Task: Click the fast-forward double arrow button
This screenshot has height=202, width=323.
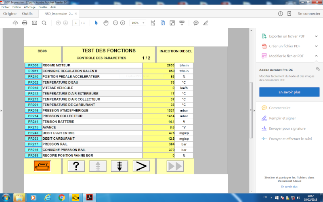Action: pyautogui.click(x=175, y=166)
